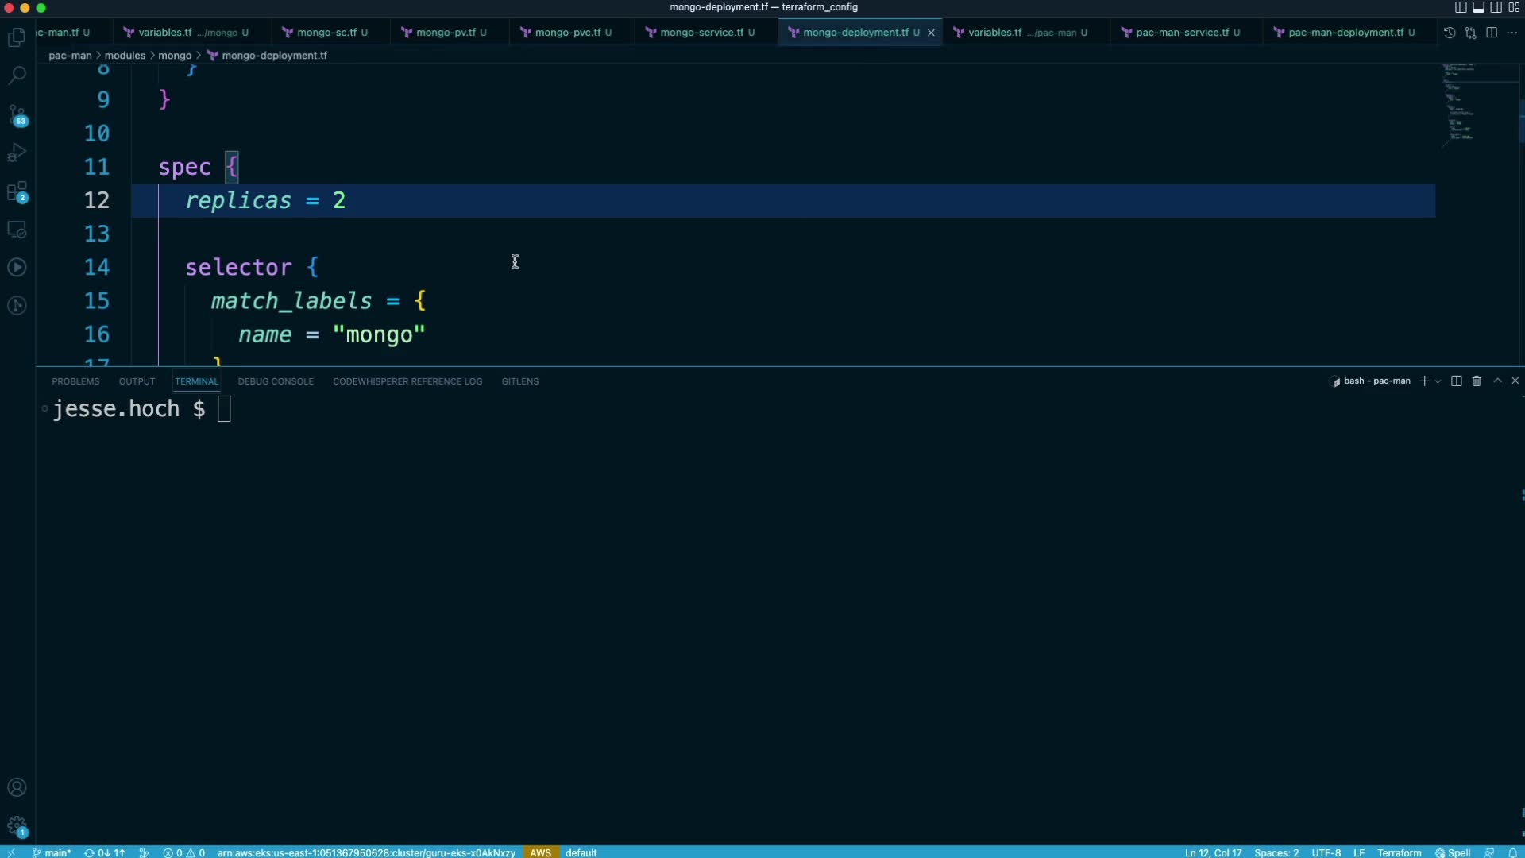Click Terraform language mode in status bar
The height and width of the screenshot is (858, 1525).
[x=1399, y=852]
